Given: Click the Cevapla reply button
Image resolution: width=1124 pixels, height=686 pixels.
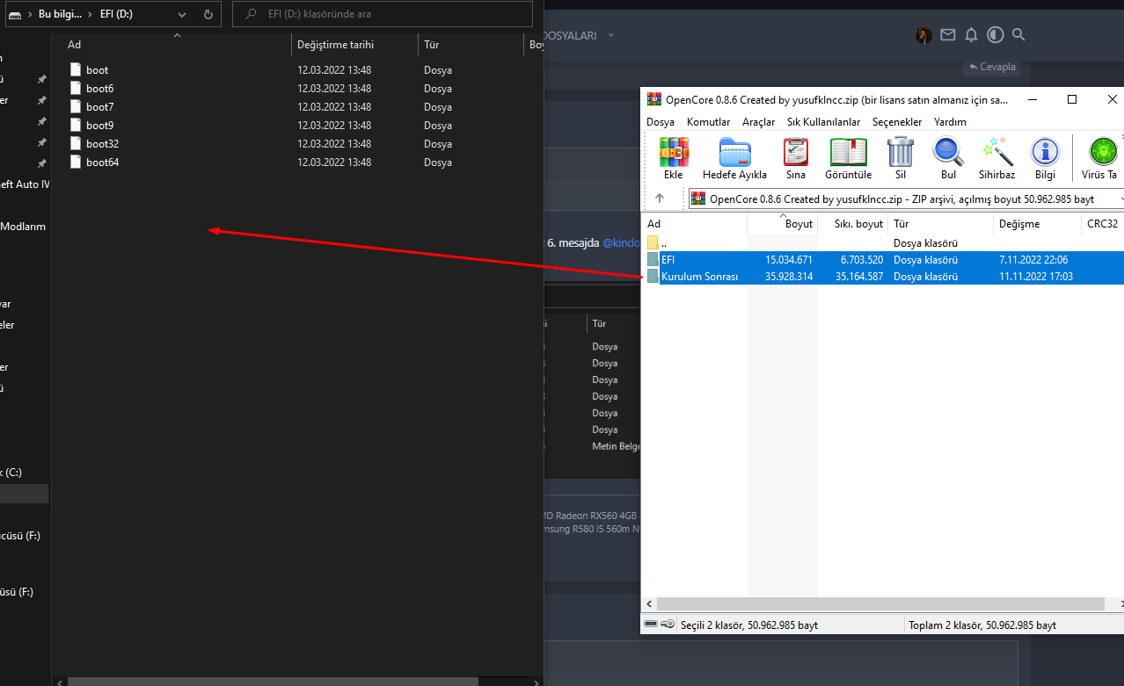Looking at the screenshot, I should (x=991, y=67).
